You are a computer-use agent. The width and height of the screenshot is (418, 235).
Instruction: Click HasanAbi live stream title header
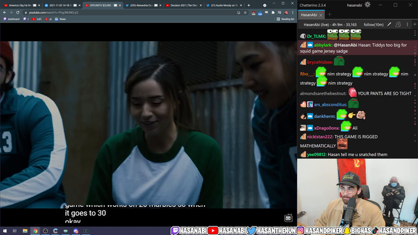330,25
